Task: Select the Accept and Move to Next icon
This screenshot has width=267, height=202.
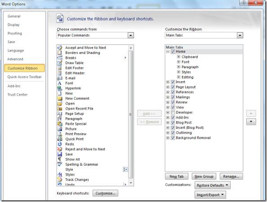Action: (60, 48)
